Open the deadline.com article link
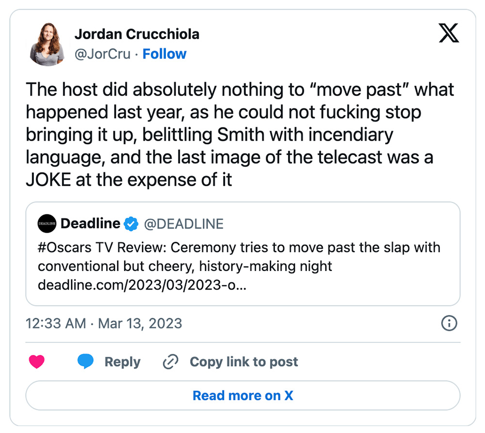The height and width of the screenshot is (433, 485). pos(142,285)
